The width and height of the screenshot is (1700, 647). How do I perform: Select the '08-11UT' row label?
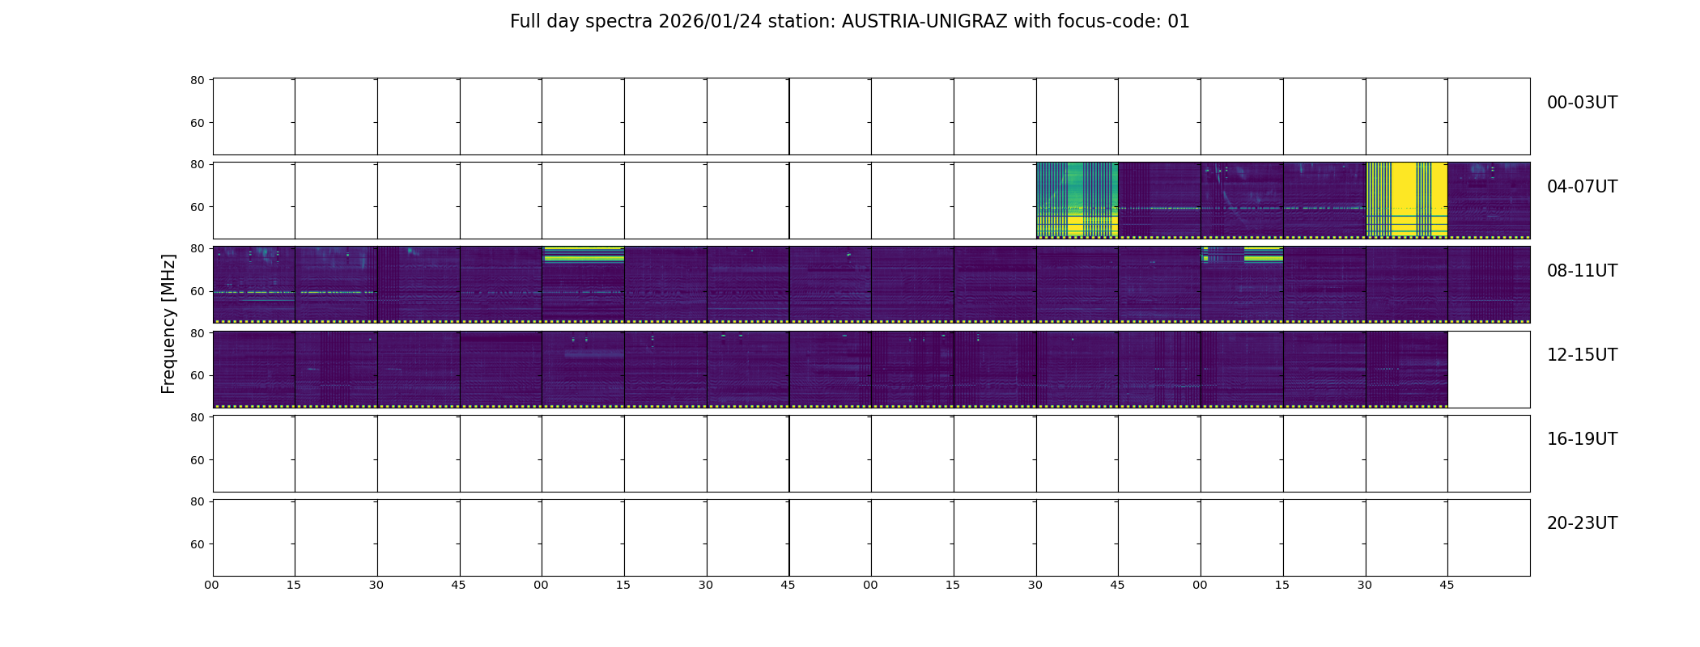1582,271
